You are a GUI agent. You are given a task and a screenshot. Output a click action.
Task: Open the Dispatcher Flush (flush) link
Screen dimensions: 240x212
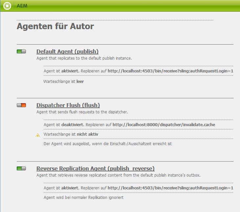click(68, 105)
